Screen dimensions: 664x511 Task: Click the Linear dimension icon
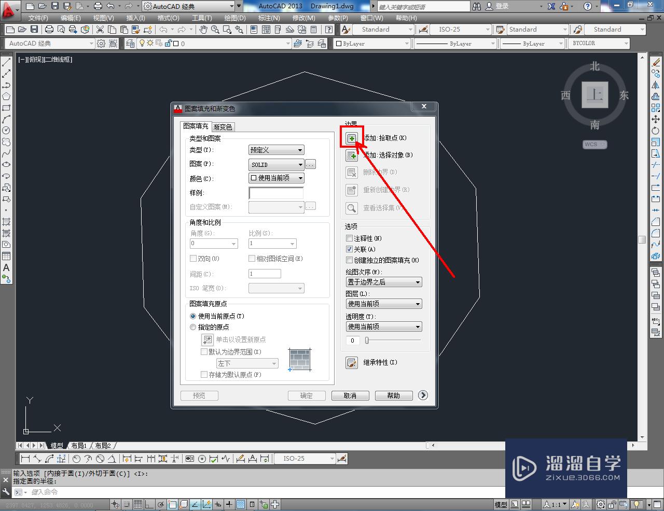(25, 459)
